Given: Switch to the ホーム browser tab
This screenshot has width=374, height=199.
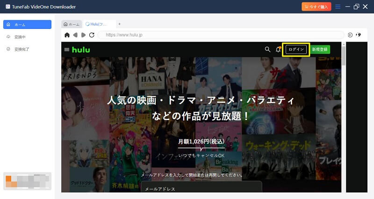Looking at the screenshot, I should coord(72,24).
